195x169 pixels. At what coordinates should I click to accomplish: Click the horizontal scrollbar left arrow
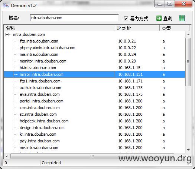point(7,156)
